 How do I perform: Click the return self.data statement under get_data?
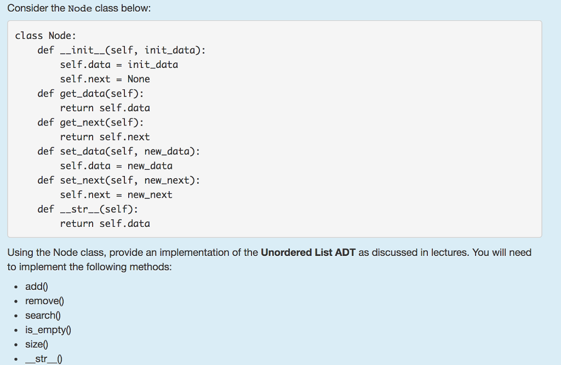pos(106,107)
